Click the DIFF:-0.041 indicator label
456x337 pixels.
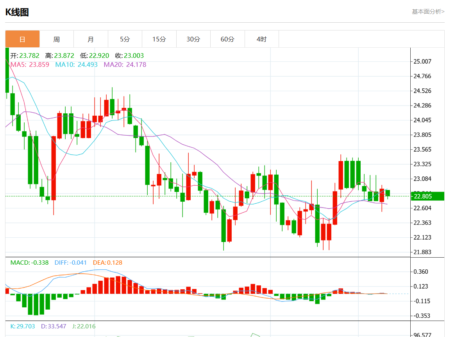coord(71,262)
